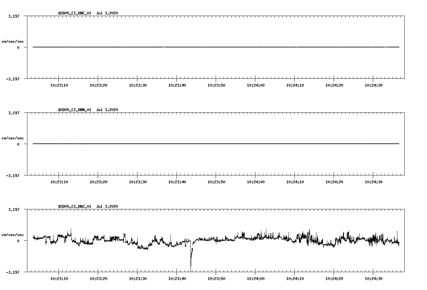The width and height of the screenshot is (427, 290).
Task: Click the QSD05_CI_HNZ_01 plot title
Action: click(88, 206)
